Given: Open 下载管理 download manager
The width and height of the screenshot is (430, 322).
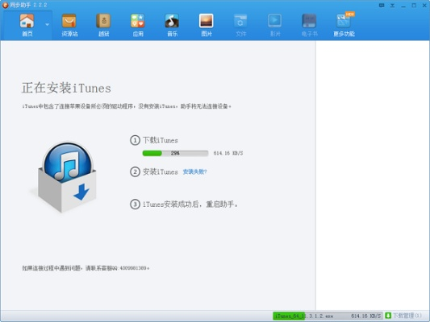Looking at the screenshot, I should point(407,316).
